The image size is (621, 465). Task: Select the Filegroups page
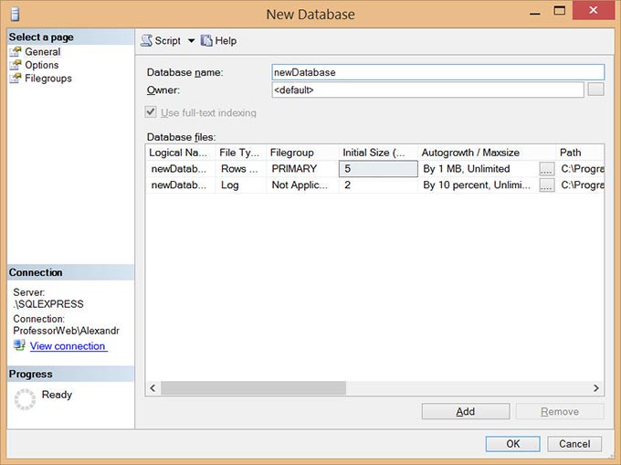[48, 79]
